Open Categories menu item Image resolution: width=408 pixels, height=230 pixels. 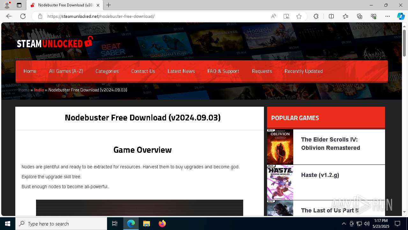click(x=107, y=71)
